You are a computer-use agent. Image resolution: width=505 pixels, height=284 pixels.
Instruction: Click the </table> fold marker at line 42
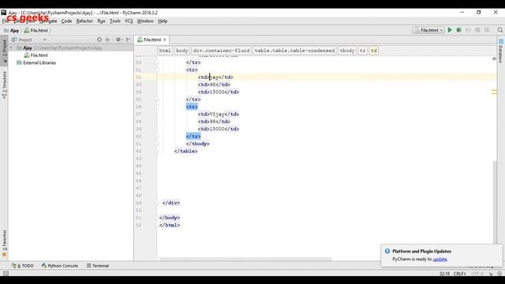(x=157, y=151)
